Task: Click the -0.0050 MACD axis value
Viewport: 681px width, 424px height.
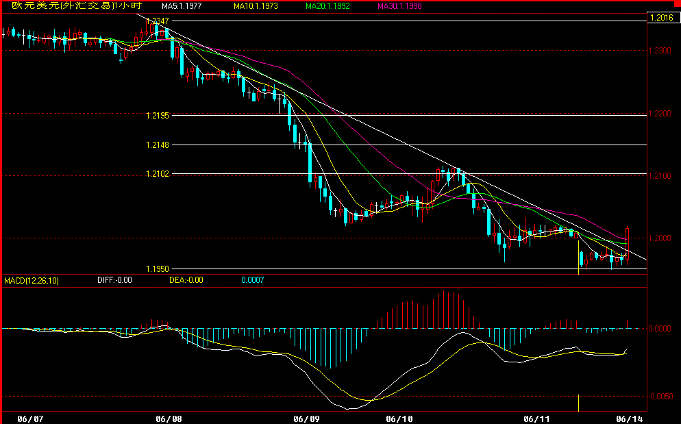Action: (662, 397)
